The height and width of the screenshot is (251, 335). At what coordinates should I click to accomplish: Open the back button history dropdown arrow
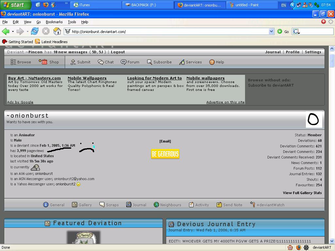pyautogui.click(x=13, y=32)
